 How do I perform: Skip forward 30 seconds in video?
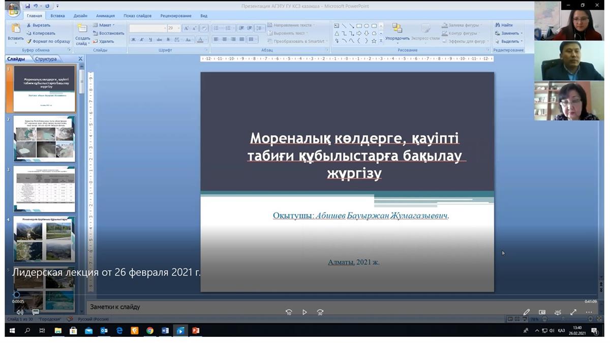pyautogui.click(x=320, y=312)
